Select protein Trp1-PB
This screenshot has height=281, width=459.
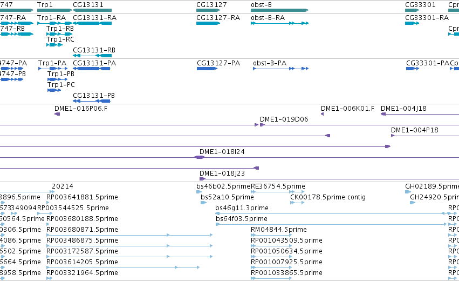(x=58, y=79)
